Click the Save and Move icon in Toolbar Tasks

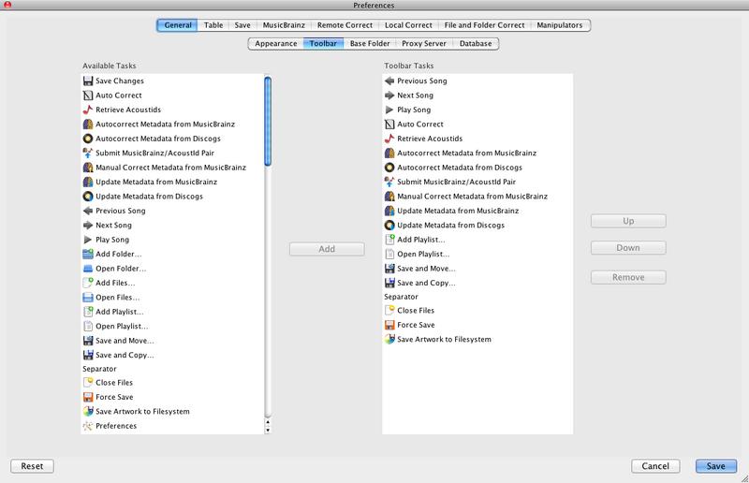(x=389, y=269)
